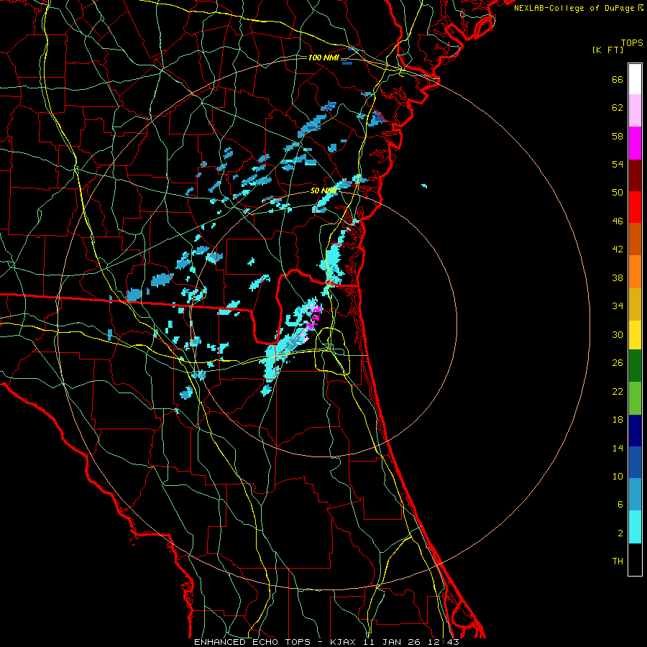Click the legend value "30"
This screenshot has height=647, width=647.
(x=618, y=334)
